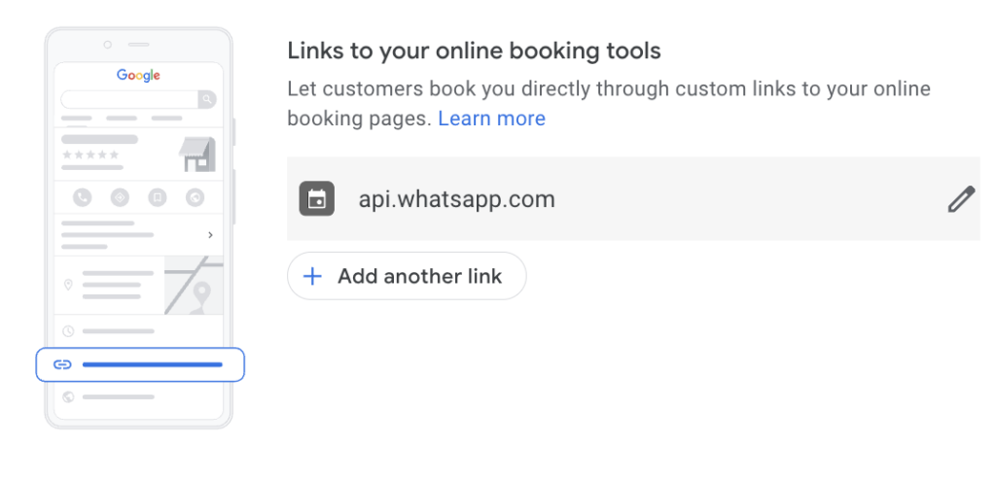Click the clock hours icon in the mockup
This screenshot has height=481, width=996.
[68, 331]
